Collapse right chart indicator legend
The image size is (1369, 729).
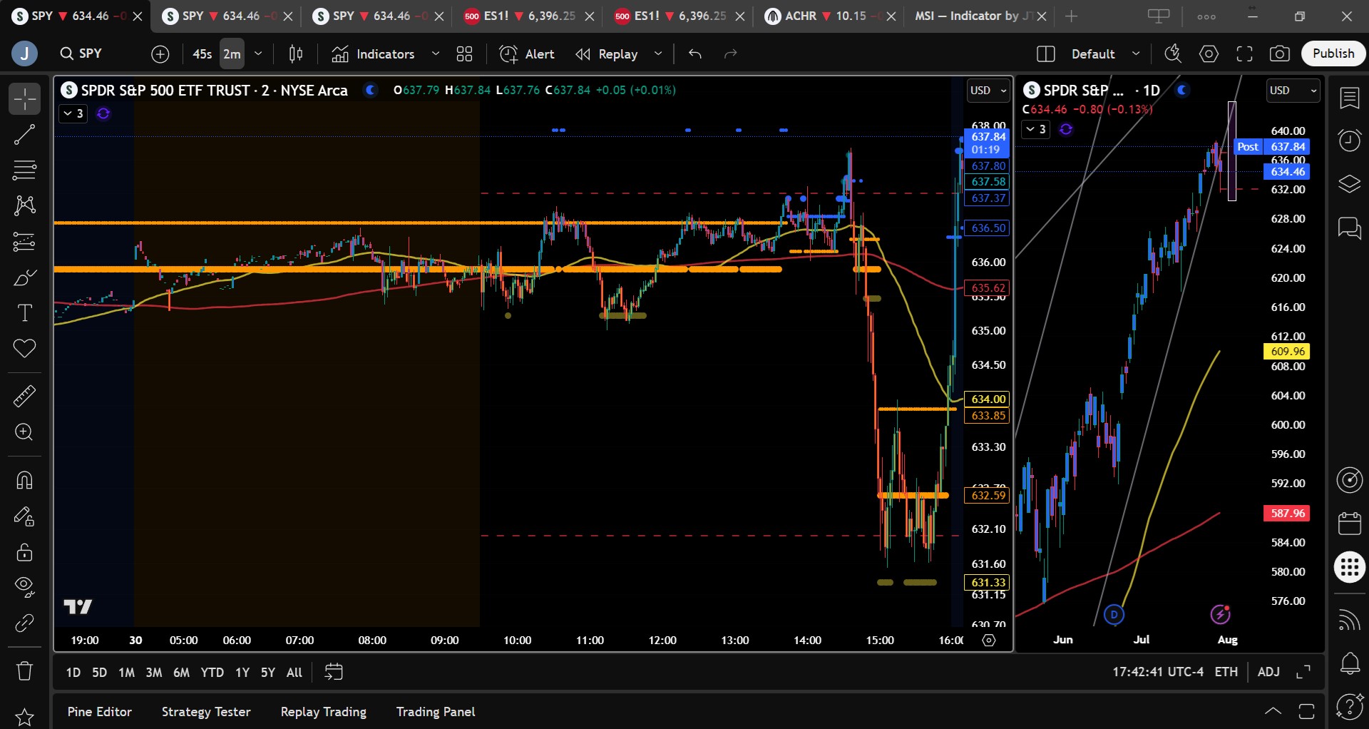point(1036,129)
